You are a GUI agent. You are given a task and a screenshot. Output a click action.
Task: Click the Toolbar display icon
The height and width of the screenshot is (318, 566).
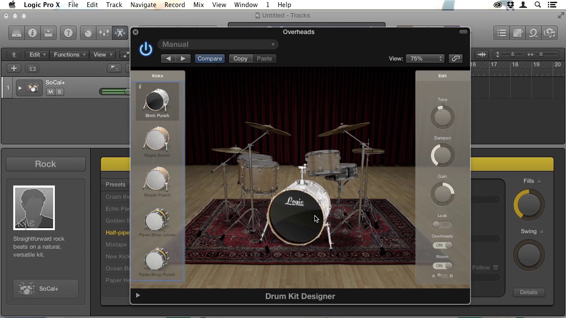(48, 33)
